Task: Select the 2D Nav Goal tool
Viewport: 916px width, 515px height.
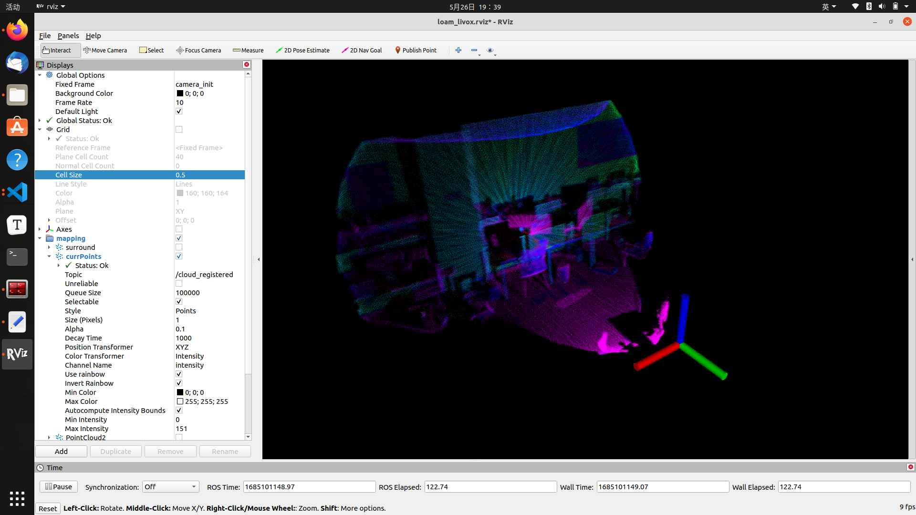Action: pos(362,50)
